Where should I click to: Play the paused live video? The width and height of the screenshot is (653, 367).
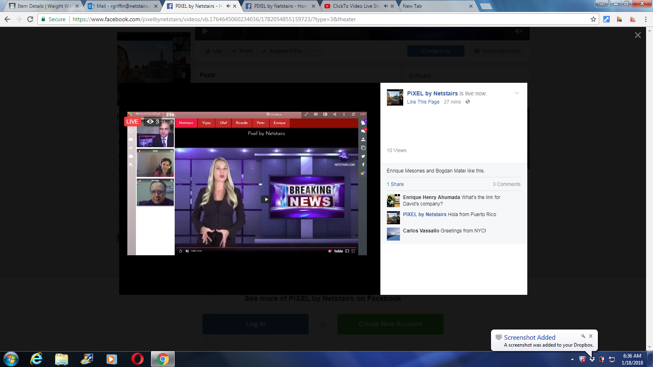pos(266,199)
